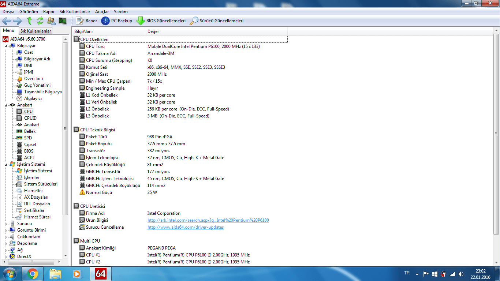Screen dimensions: 500x281
Task: Open the DMI tree item
Action: (28, 65)
